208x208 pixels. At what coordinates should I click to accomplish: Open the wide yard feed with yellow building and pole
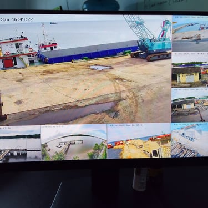190,105
